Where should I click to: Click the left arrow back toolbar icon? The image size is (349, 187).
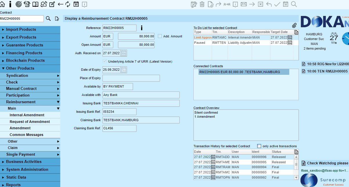(x=60, y=4)
